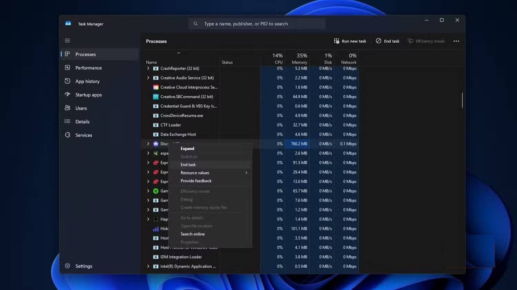Choose End task in the context menu
Screen dimensions: 517x290
pos(210,165)
